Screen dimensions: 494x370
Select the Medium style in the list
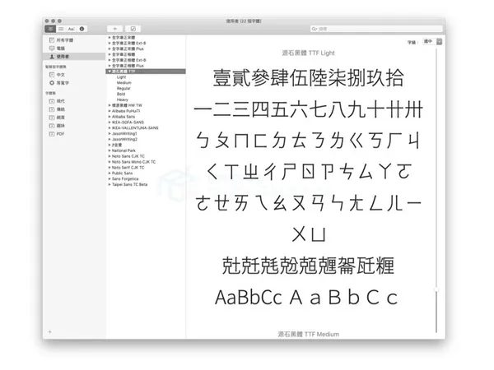124,83
